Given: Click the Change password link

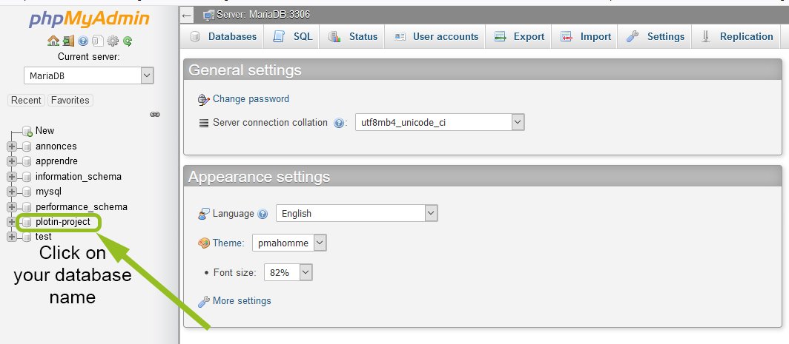Looking at the screenshot, I should [251, 98].
